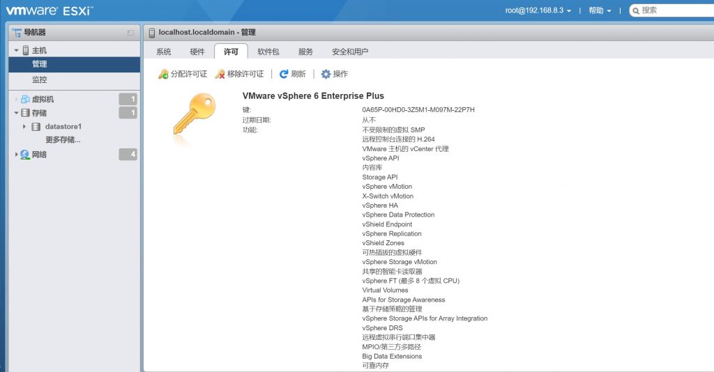
Task: Open the software packages tab
Action: (x=268, y=52)
